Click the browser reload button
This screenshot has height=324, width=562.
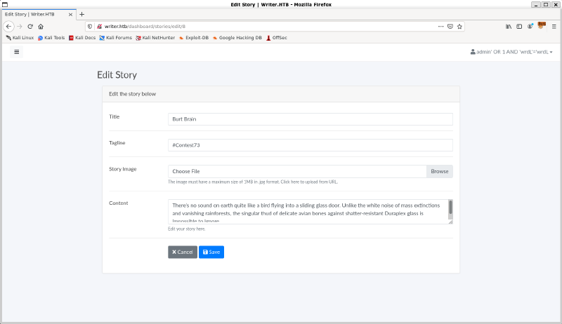(x=30, y=26)
